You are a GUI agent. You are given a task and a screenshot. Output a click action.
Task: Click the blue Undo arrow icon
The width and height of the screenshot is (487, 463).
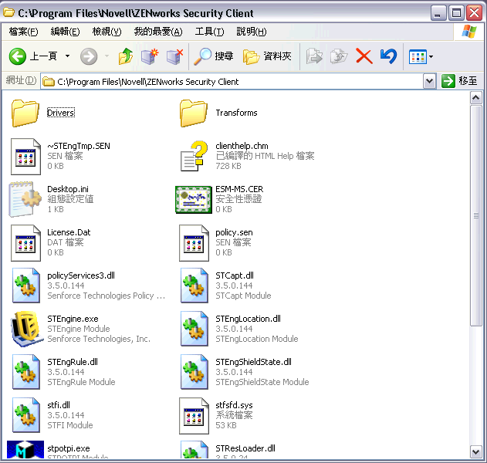388,56
